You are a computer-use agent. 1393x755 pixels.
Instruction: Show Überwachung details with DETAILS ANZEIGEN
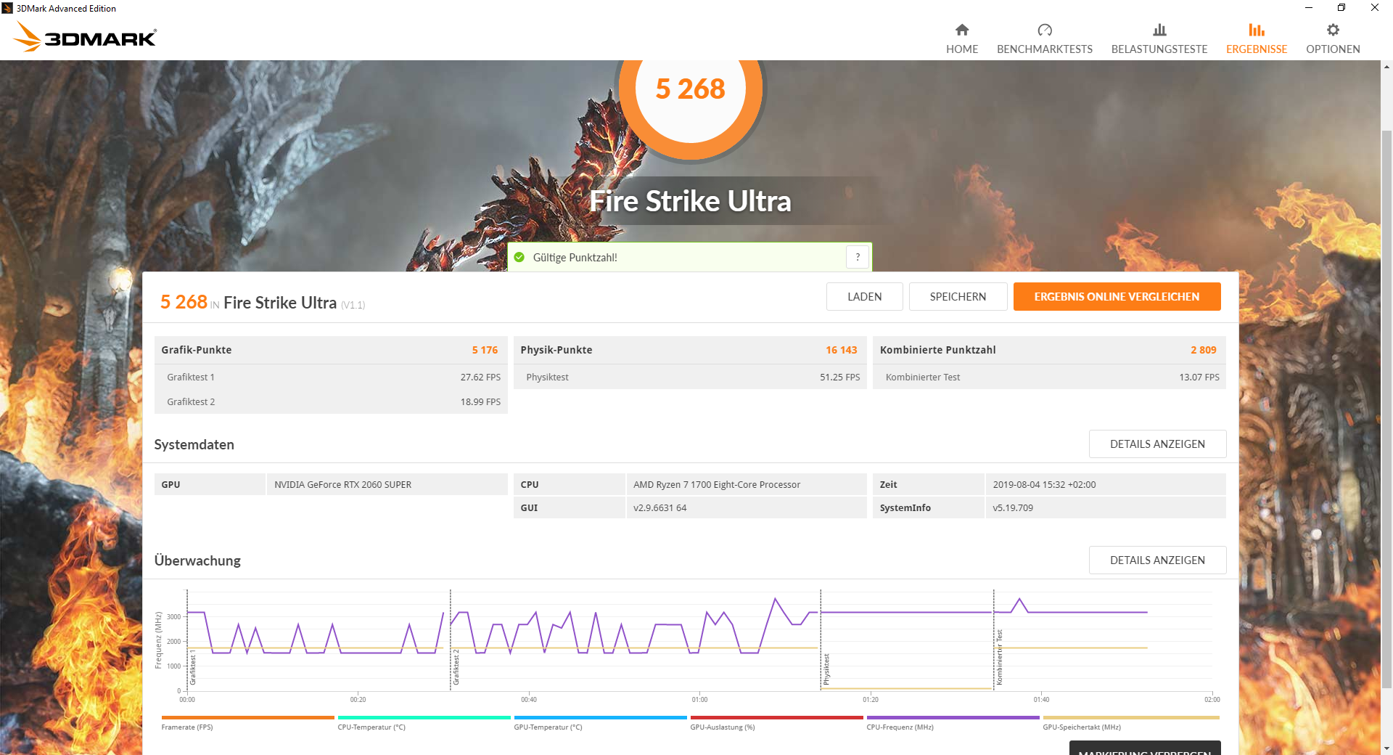pyautogui.click(x=1157, y=560)
